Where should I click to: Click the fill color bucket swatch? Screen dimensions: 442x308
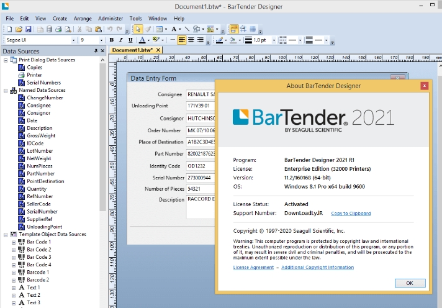pos(233,40)
